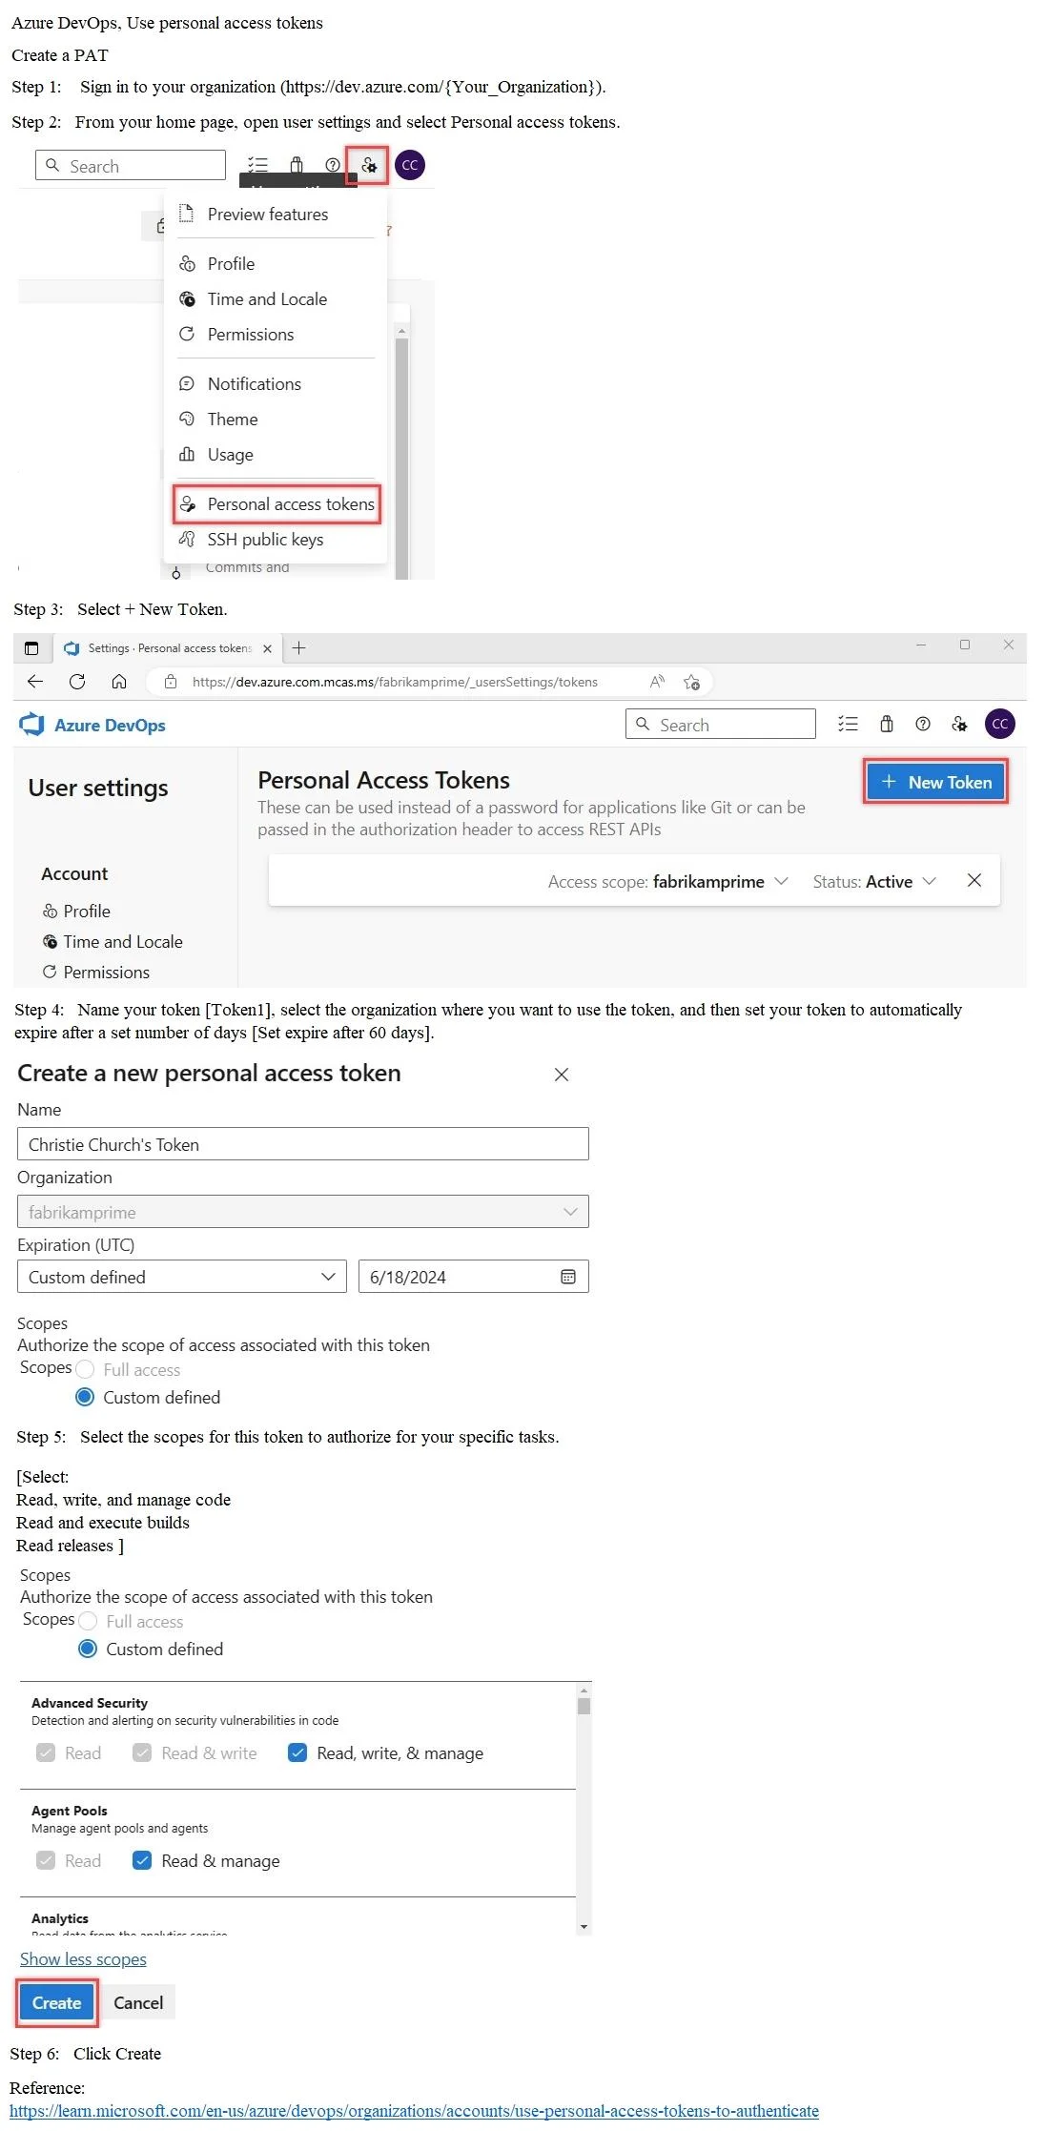Open the Status: Active filter dropdown
The image size is (1045, 2131).
[874, 881]
